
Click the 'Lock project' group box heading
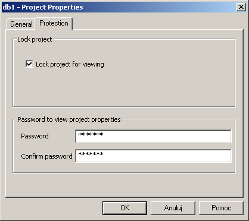point(35,39)
